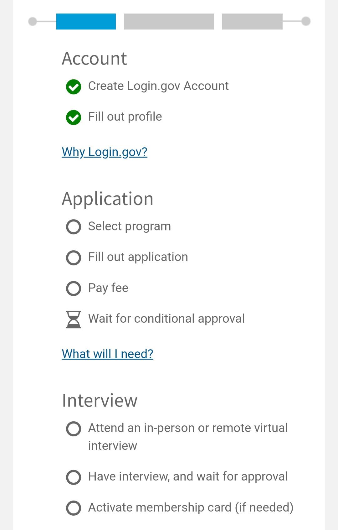Open the Why Login.gov? link
The width and height of the screenshot is (338, 530).
[x=105, y=152]
